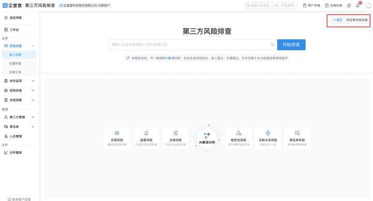Open 用户手册 user manual
The width and height of the screenshot is (373, 201).
click(x=311, y=6)
